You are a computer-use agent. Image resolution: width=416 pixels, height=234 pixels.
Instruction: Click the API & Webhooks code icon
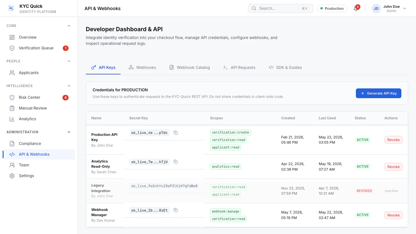[12, 154]
